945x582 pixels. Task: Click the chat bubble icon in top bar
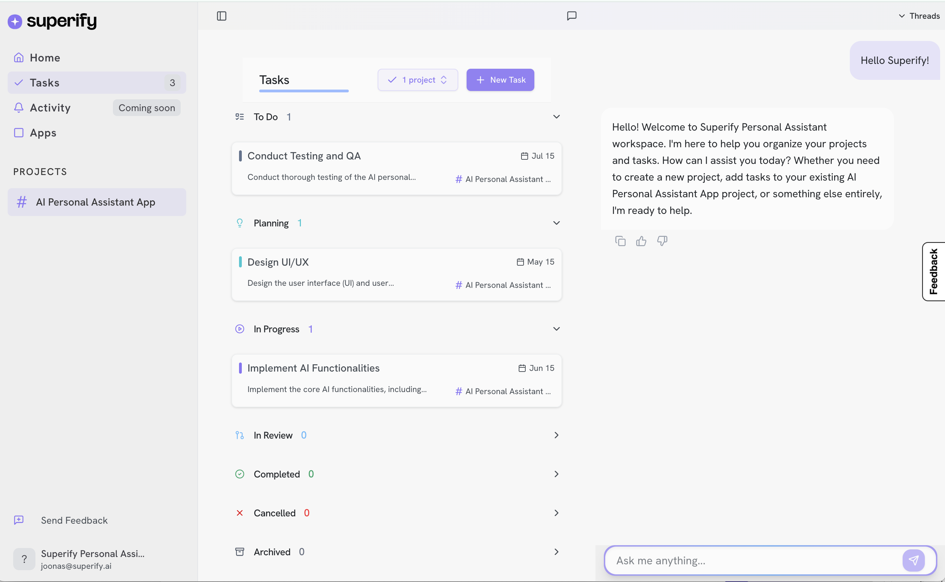point(572,16)
